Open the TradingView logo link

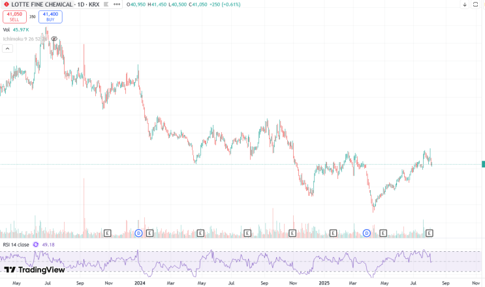(35, 269)
